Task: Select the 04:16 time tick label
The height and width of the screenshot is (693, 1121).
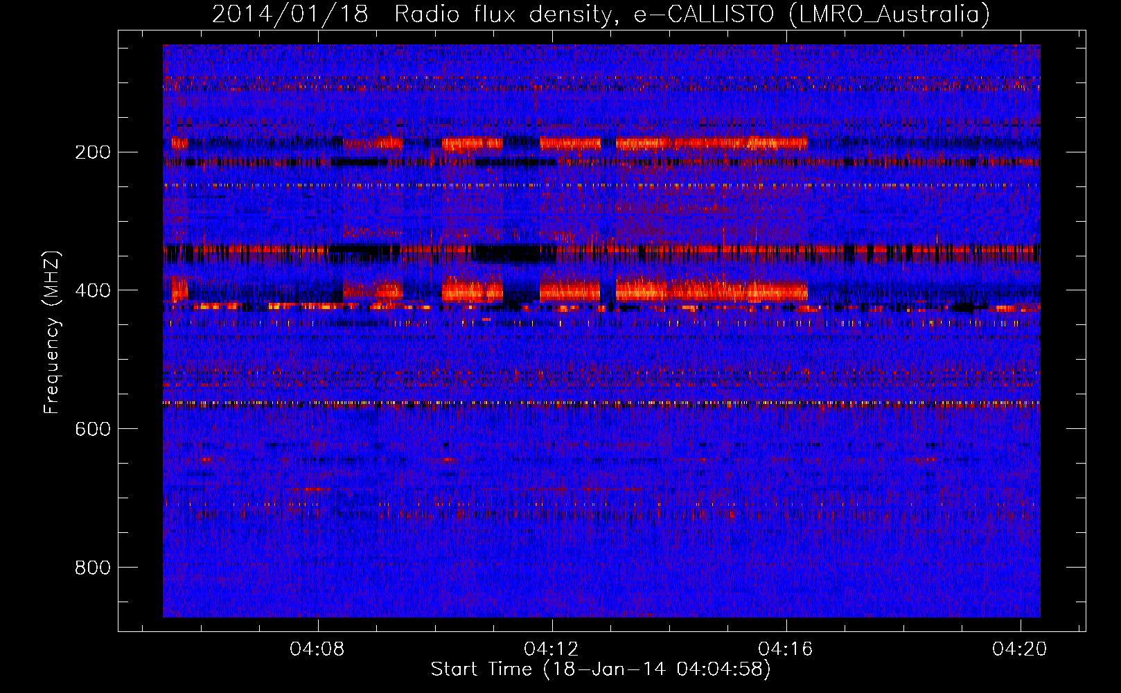Action: 786,649
